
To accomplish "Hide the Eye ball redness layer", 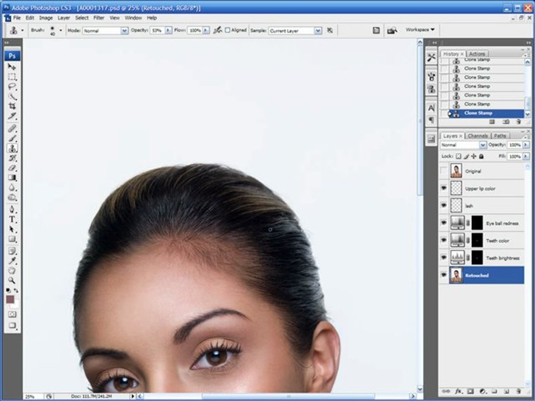I will 444,223.
